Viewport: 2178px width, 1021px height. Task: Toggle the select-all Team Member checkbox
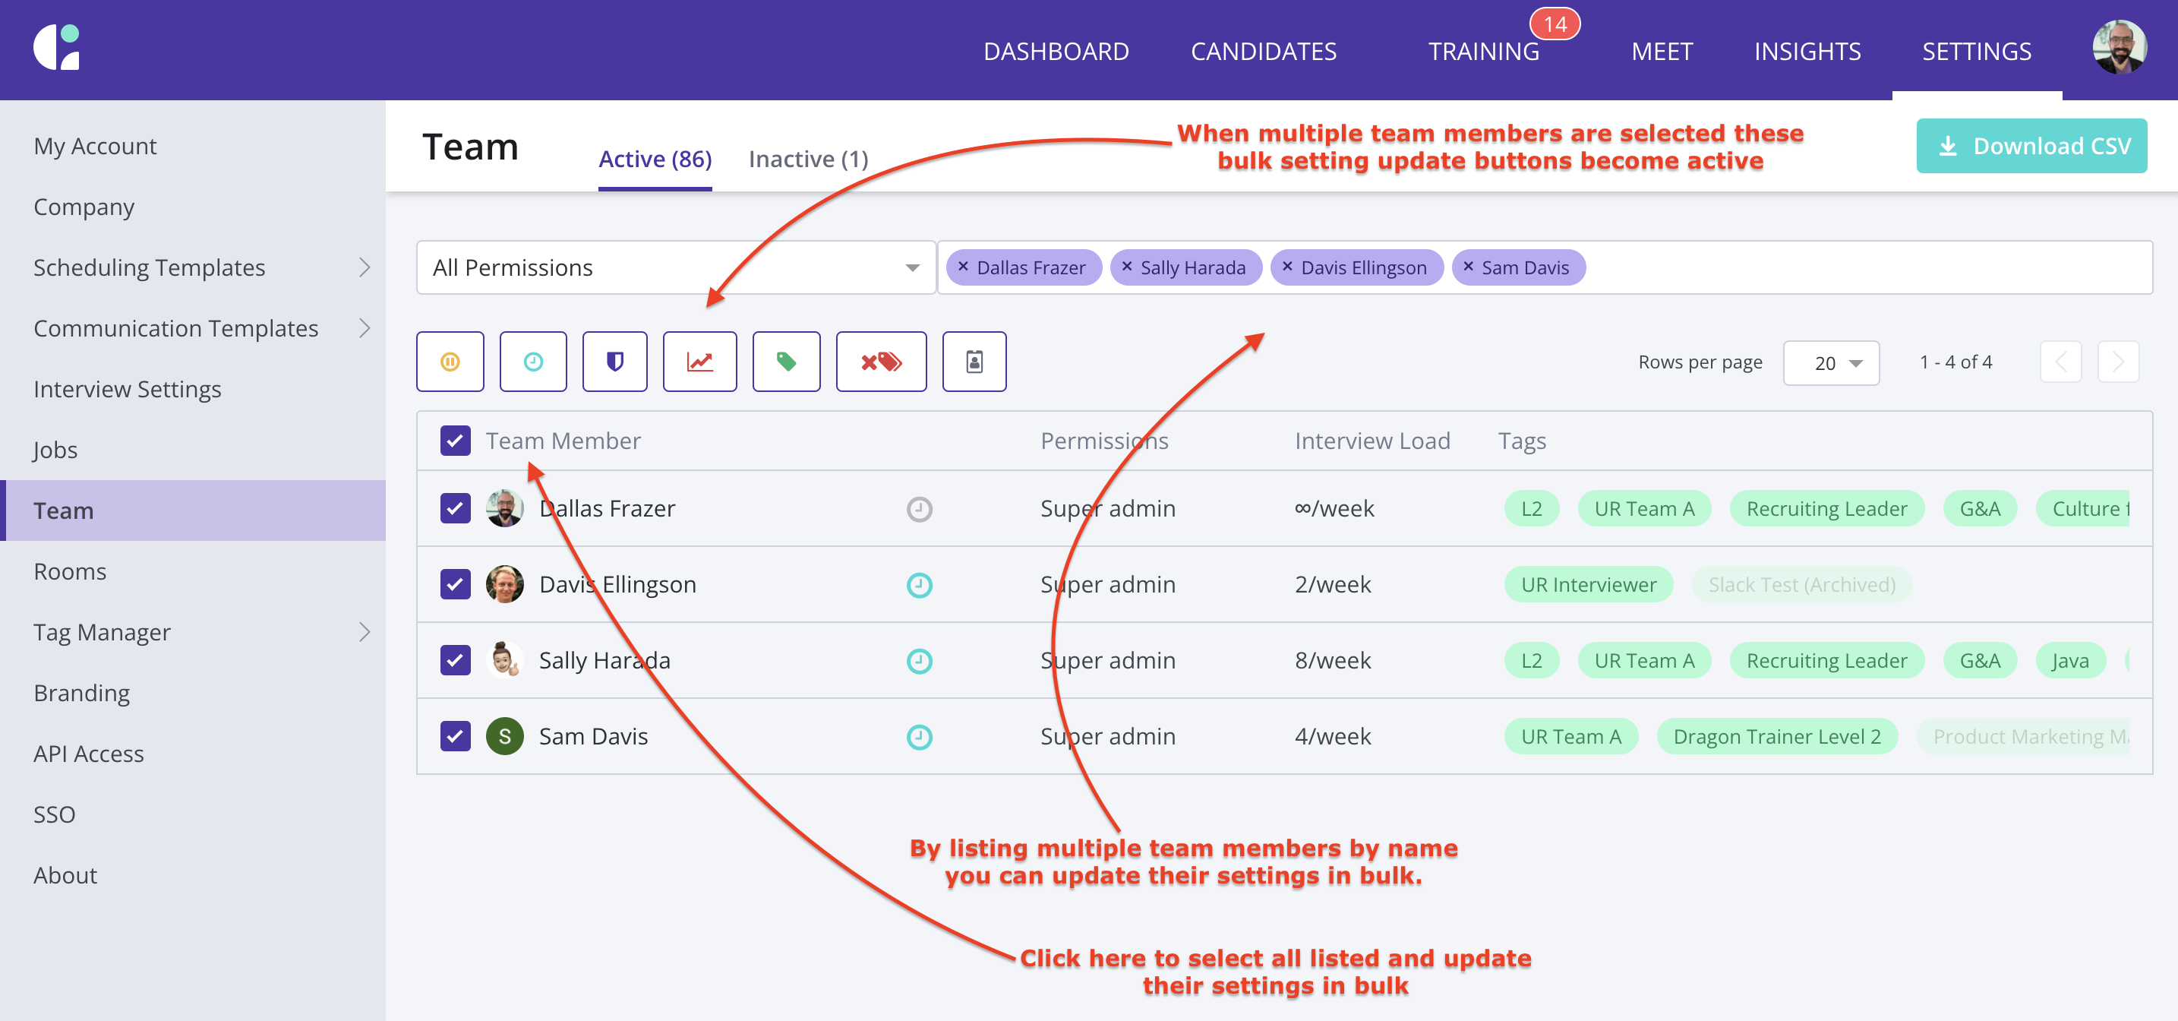pos(455,441)
